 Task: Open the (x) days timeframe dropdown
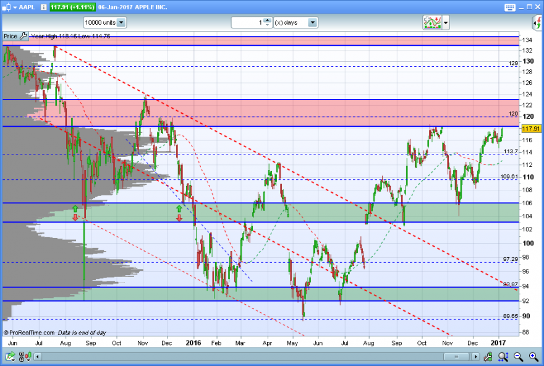295,22
